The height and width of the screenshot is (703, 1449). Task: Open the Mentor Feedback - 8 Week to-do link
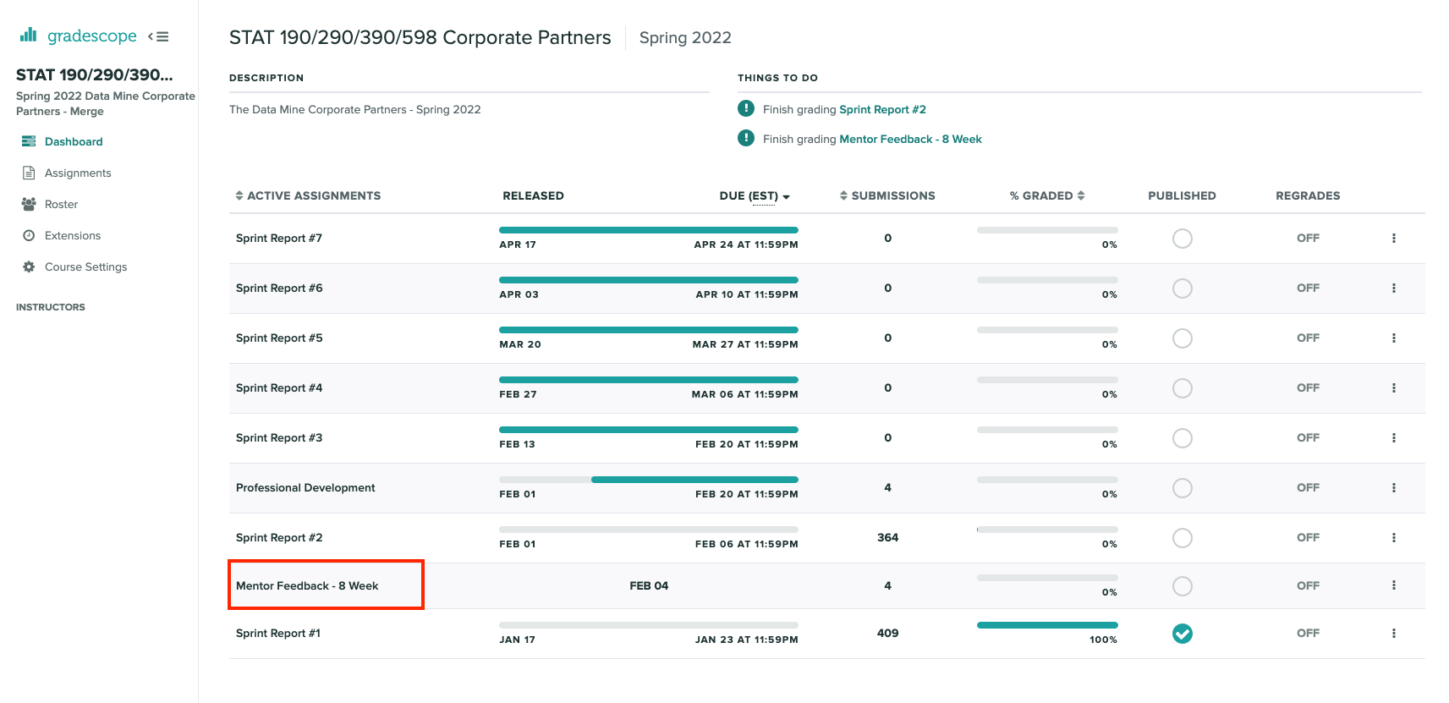909,139
